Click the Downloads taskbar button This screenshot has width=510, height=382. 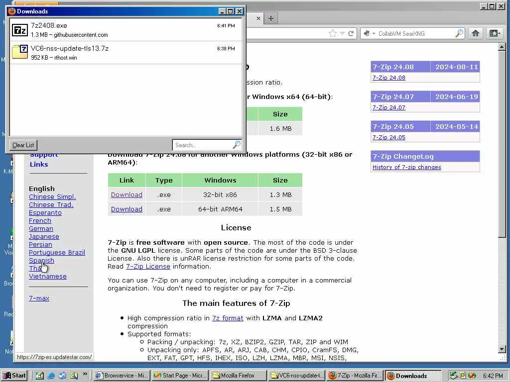(x=413, y=376)
